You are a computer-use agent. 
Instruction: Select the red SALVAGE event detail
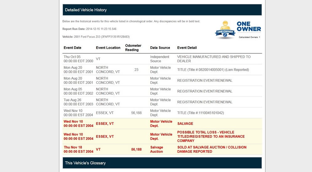pyautogui.click(x=185, y=124)
